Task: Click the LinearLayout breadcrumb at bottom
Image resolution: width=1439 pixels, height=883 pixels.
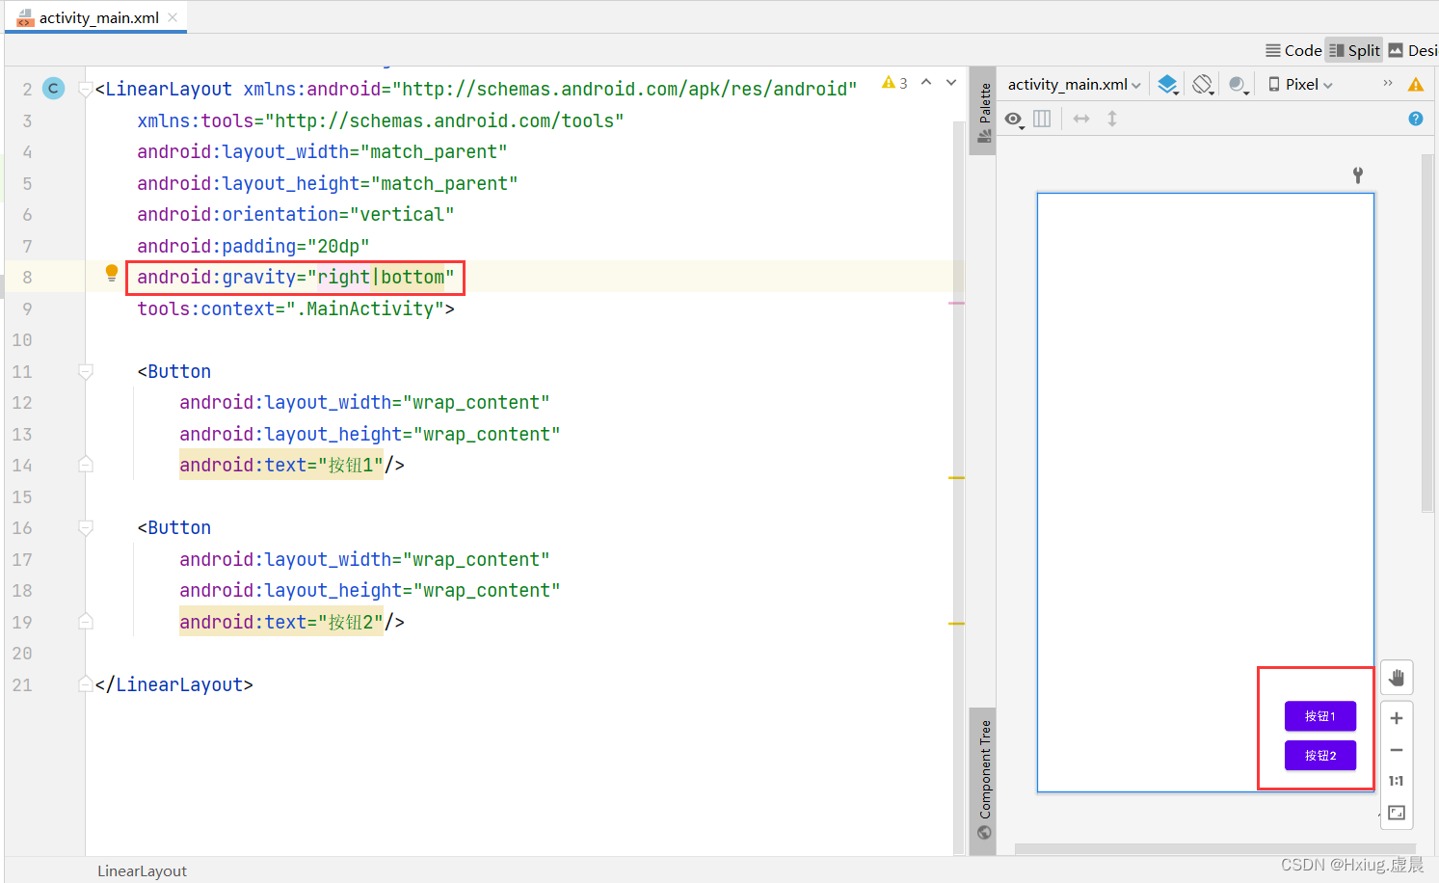Action: [x=142, y=870]
